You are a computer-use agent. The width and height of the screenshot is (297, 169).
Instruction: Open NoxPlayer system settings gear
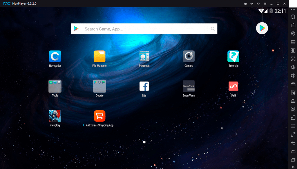click(x=265, y=3)
